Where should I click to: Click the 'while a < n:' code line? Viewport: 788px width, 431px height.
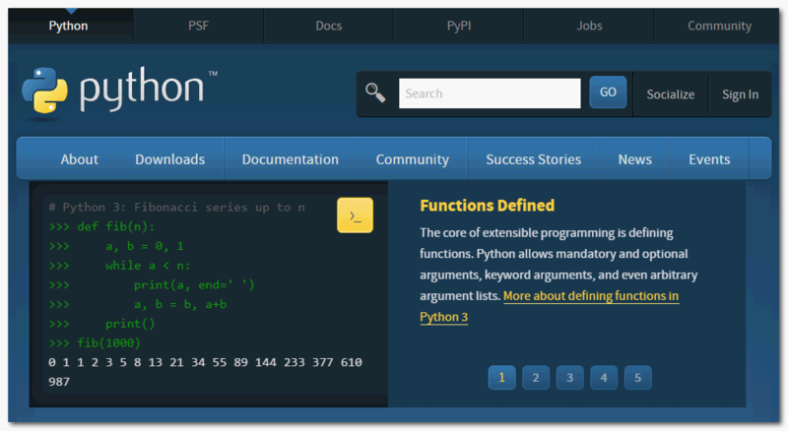tap(119, 266)
